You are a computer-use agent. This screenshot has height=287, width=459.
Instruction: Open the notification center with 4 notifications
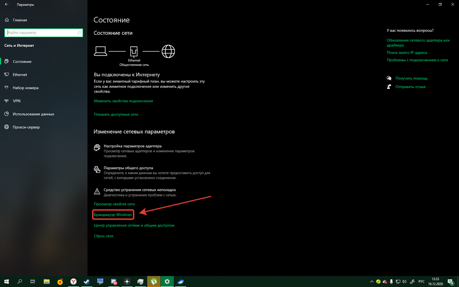(451, 282)
